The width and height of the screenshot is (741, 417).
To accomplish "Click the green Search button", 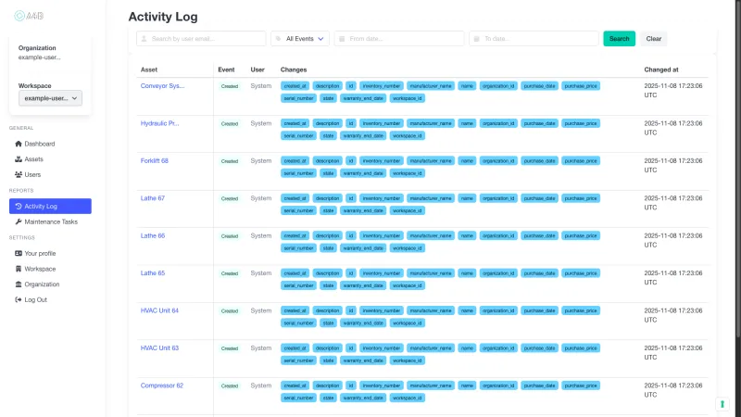I will coord(619,39).
